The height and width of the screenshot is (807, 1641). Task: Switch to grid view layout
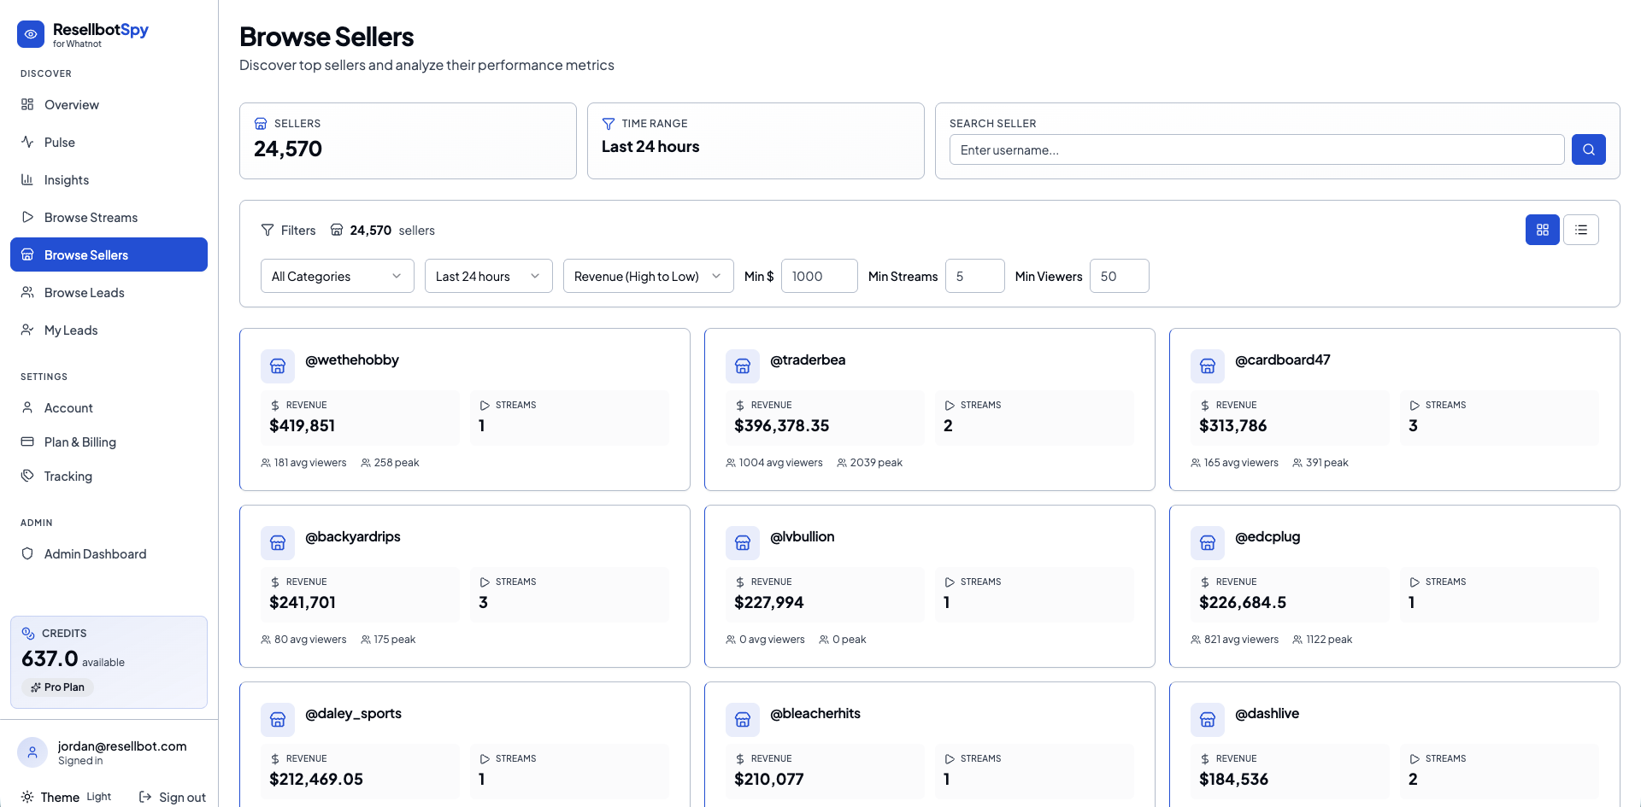(1542, 230)
